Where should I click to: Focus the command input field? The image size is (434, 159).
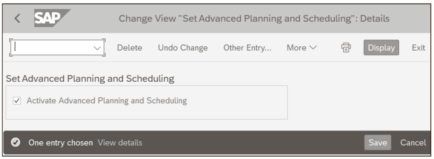tap(53, 48)
